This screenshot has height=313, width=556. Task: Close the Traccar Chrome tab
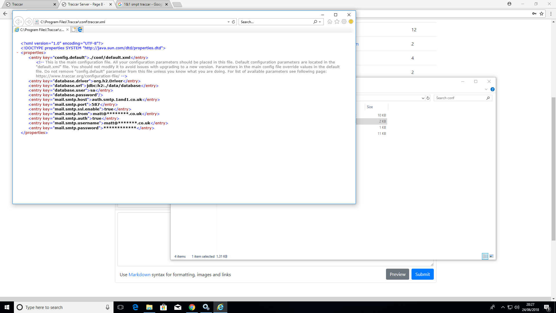(x=55, y=4)
